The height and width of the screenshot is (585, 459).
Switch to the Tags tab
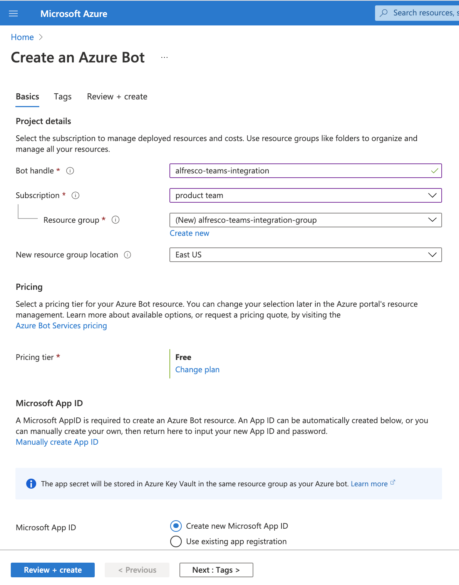[x=63, y=97]
